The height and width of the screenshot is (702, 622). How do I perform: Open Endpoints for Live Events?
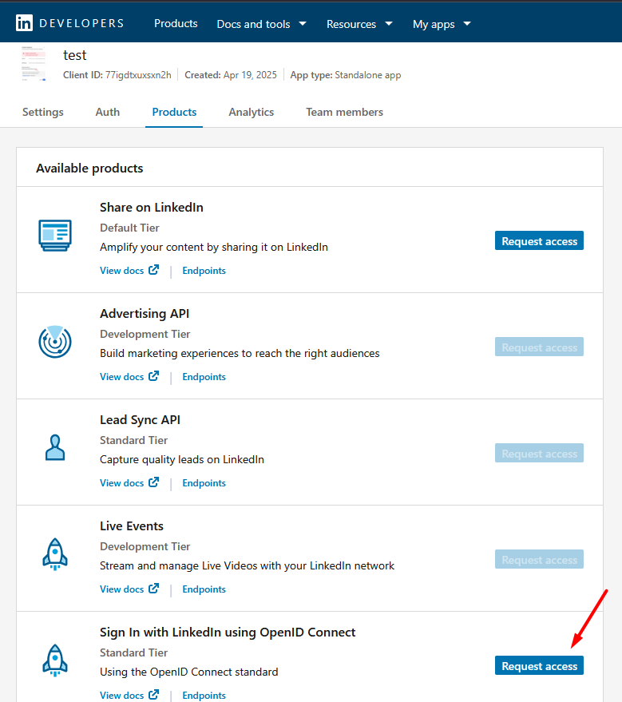[204, 589]
